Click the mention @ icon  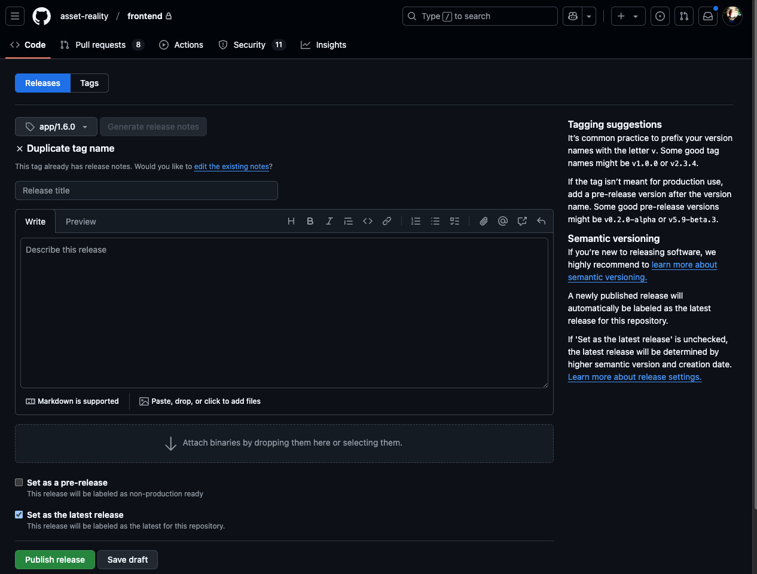point(503,221)
